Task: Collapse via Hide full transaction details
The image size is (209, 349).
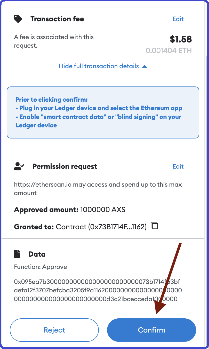Action: click(99, 66)
